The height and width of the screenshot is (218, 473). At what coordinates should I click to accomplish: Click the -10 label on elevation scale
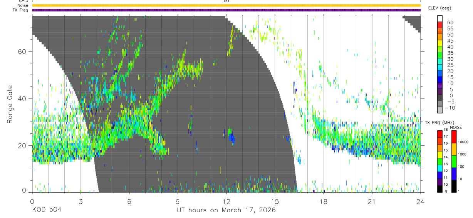(x=449, y=108)
